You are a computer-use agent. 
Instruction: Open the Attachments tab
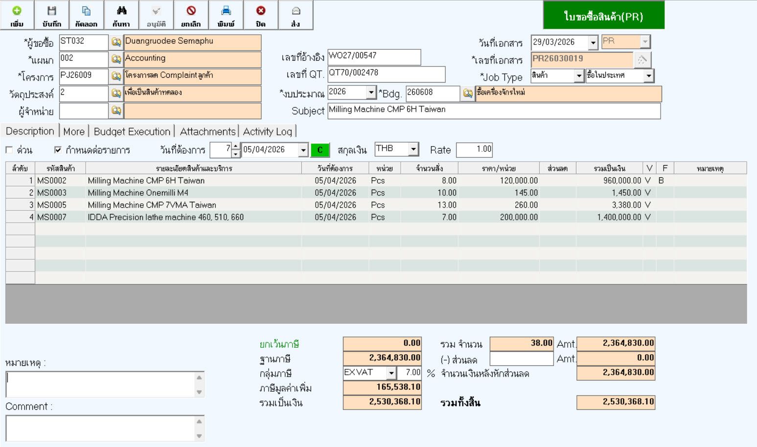207,131
